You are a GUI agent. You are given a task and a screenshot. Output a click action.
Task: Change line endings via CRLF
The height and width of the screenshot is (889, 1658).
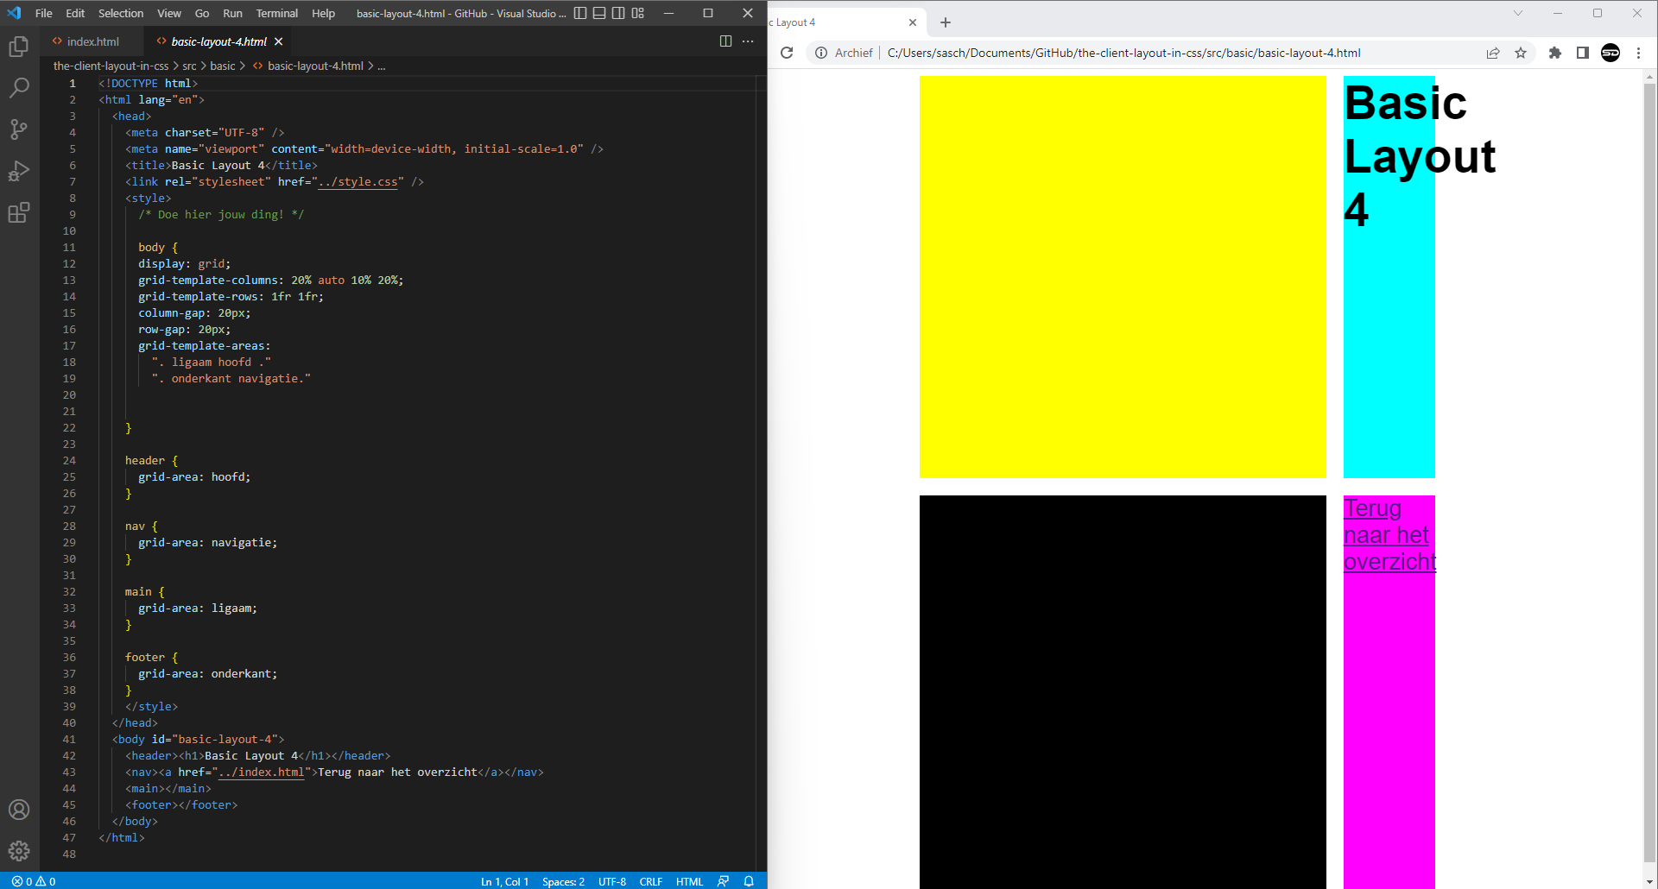point(651,881)
